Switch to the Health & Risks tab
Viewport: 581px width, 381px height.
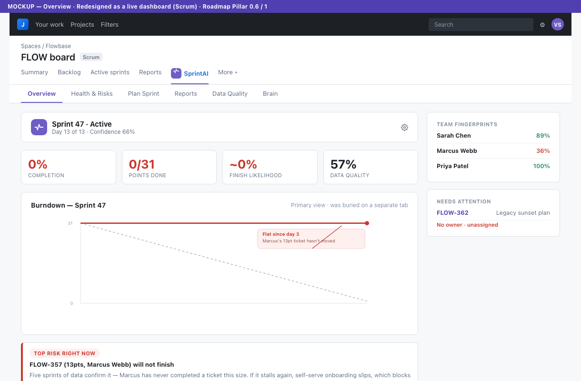[x=92, y=93]
